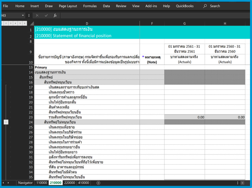Collapse the outline group at row 24
The width and height of the screenshot is (252, 188).
click(x=6, y=122)
